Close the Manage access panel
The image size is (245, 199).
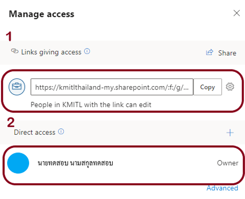236,13
